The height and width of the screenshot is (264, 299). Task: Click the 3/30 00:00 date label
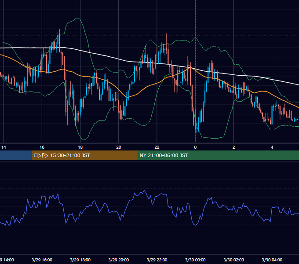[195, 260]
